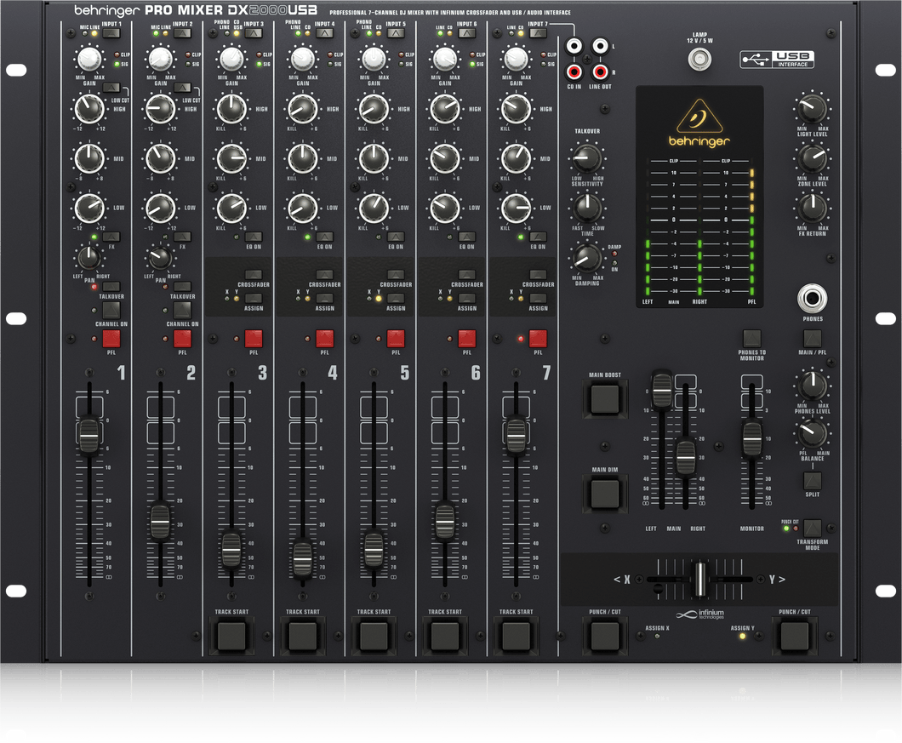Click the crossfader handle between X and Y

(x=699, y=580)
